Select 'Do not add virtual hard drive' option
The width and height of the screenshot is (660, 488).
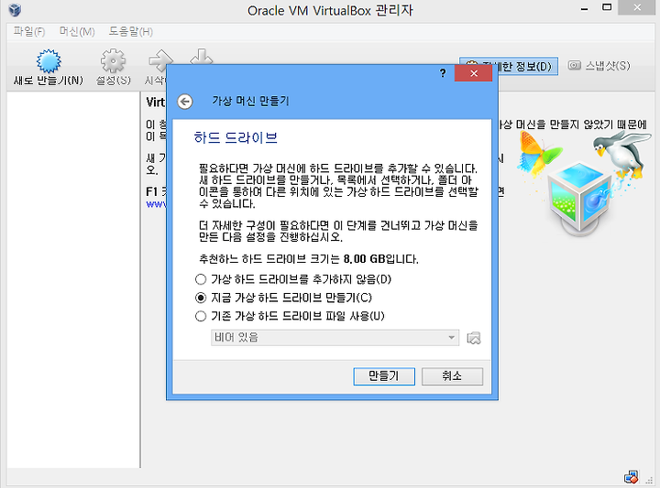coord(294,279)
